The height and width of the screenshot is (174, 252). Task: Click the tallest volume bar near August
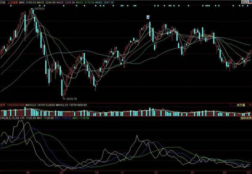pos(25,111)
